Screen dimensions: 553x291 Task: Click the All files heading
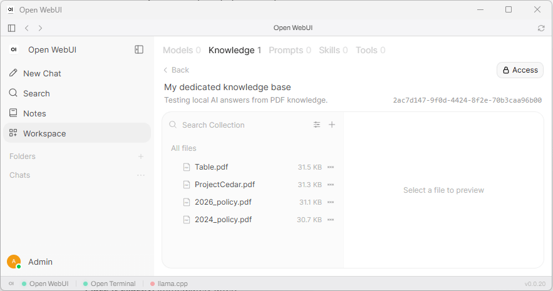183,148
